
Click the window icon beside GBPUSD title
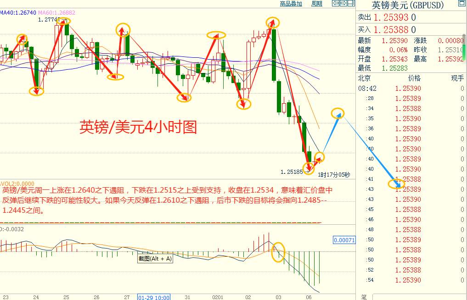click(x=462, y=3)
